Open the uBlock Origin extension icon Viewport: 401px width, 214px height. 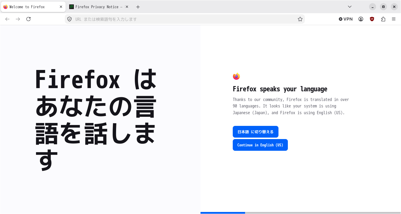372,19
